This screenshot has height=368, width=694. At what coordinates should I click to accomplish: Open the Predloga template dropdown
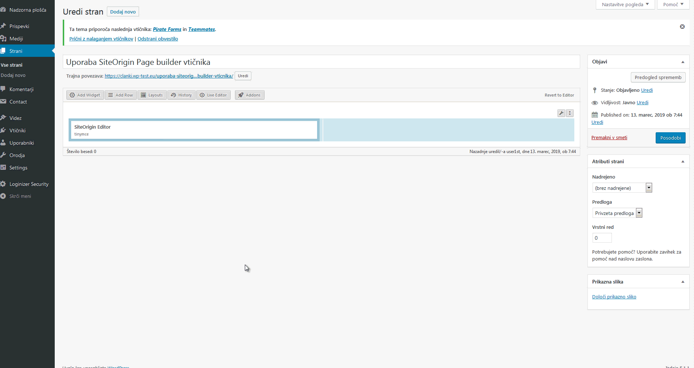[617, 213]
